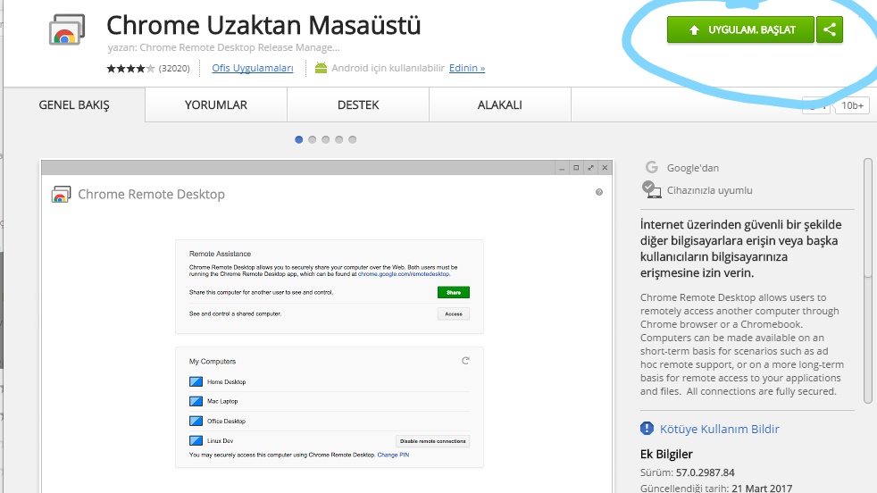This screenshot has width=877, height=493.
Task: Click the Google G icon beside Google'dan
Action: tap(651, 167)
